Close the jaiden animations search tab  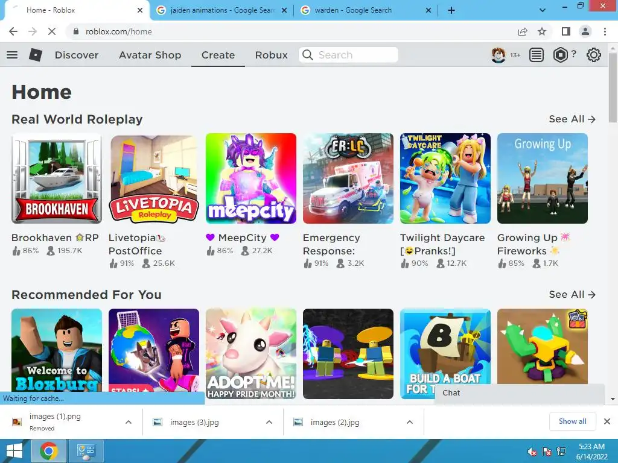click(284, 10)
